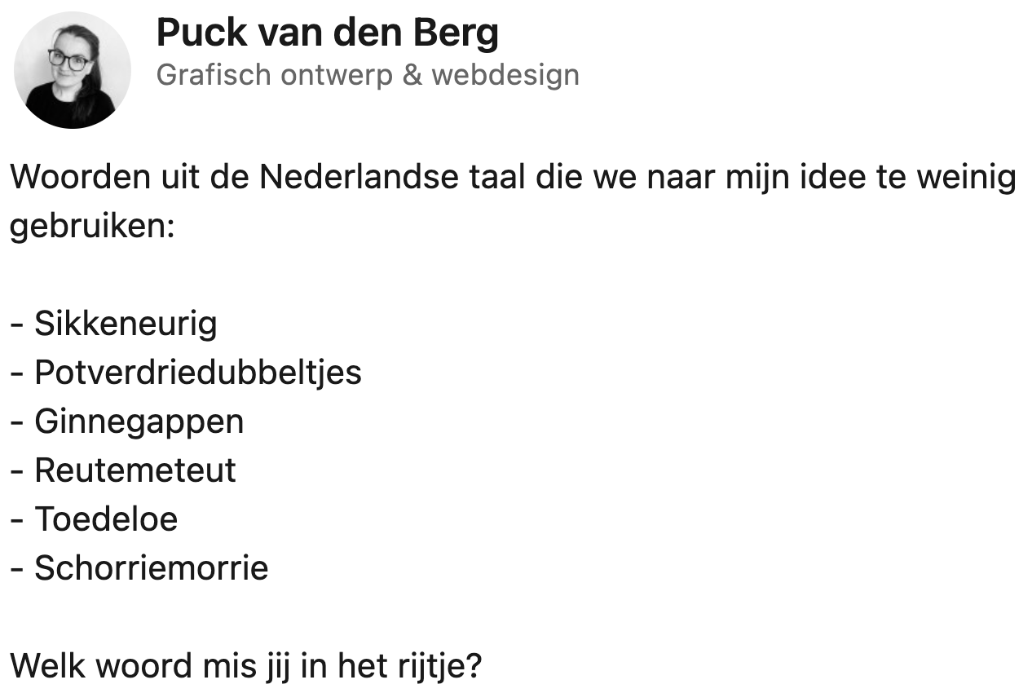
Task: Select the list word 'Toedeloe'
Action: point(106,519)
